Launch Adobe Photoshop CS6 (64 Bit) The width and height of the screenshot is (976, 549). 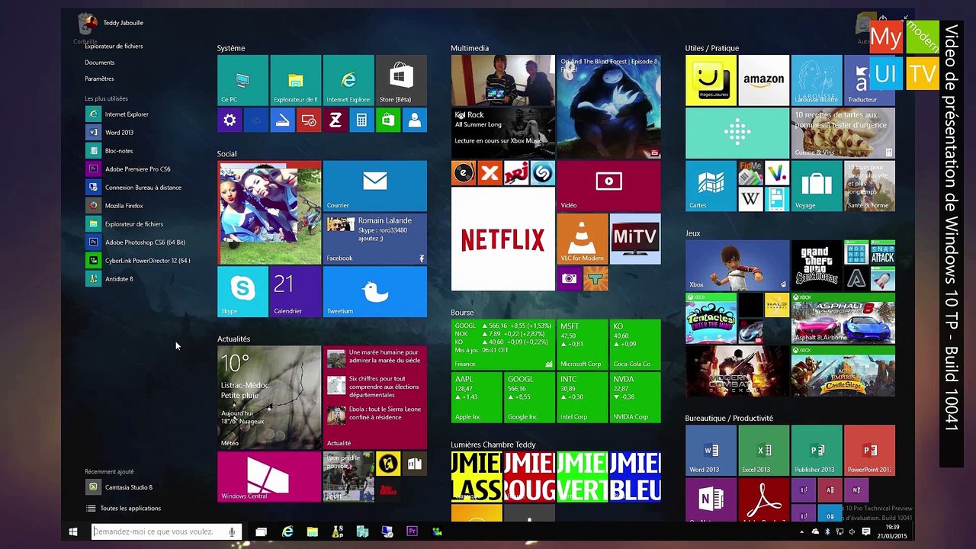[137, 242]
